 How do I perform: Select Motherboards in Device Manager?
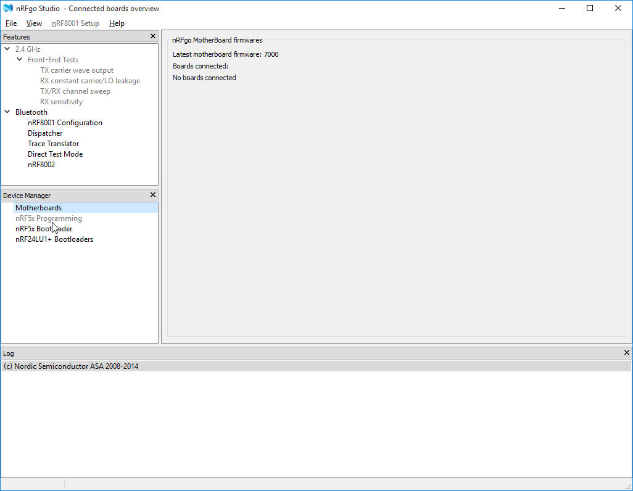click(x=86, y=208)
